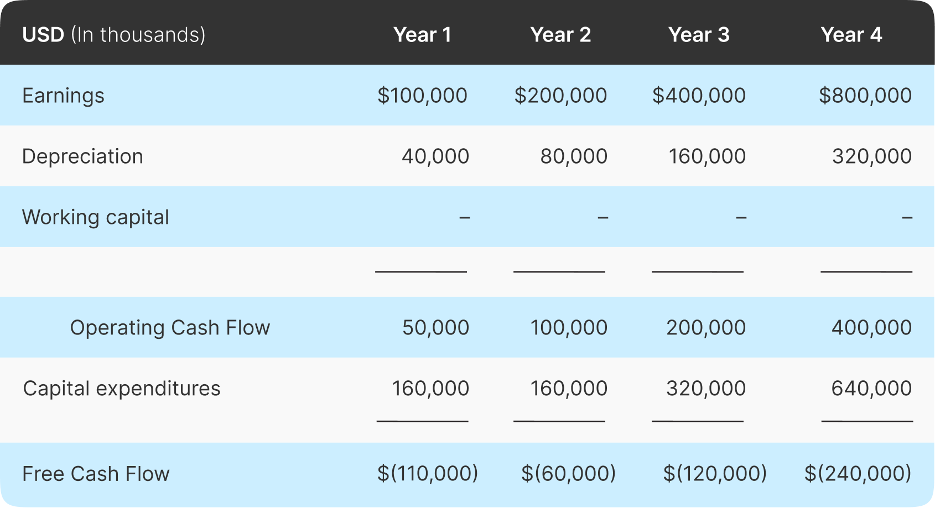Click the 200,000 operating cash flow value
The height and width of the screenshot is (508, 935).
[x=706, y=328]
